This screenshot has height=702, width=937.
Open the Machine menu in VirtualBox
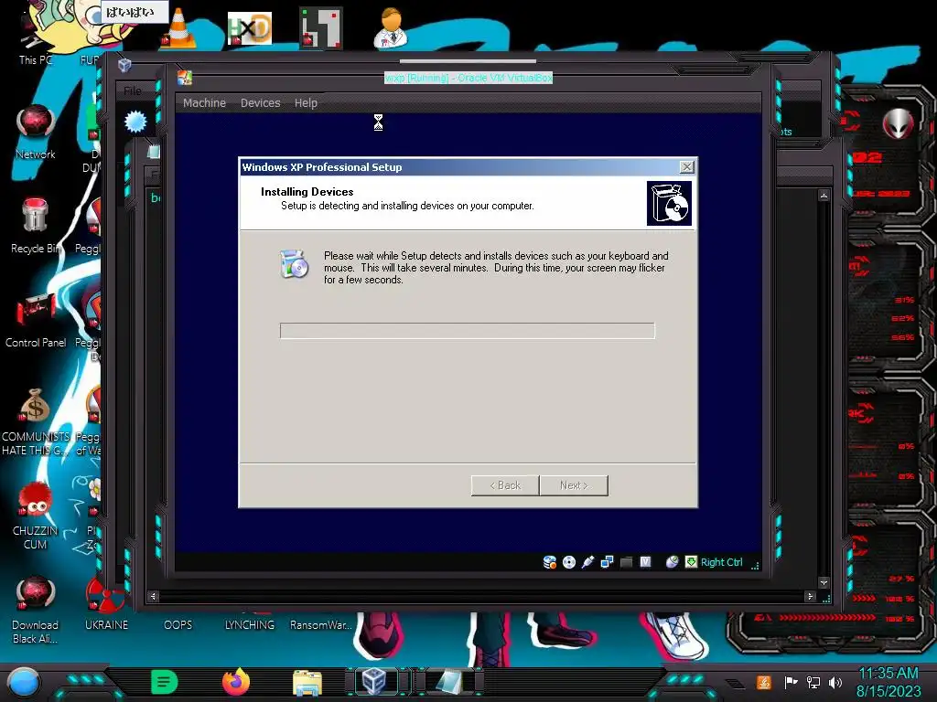point(204,102)
